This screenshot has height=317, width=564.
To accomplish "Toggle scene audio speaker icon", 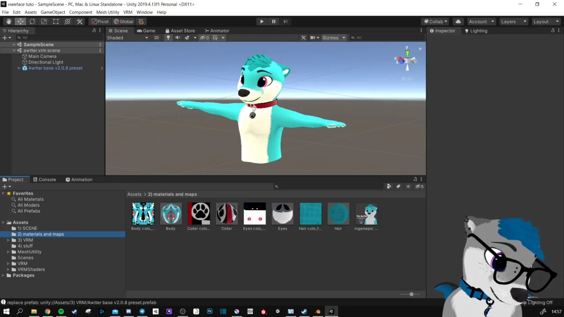I will coord(178,38).
